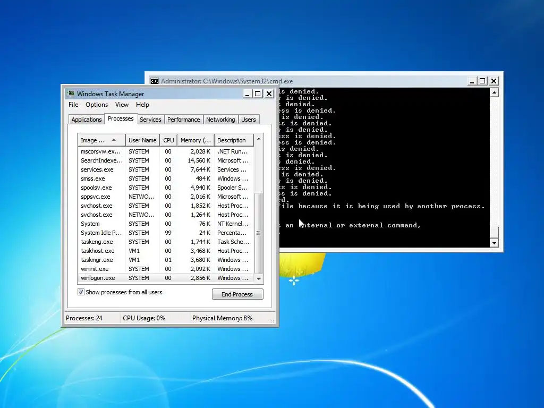Select the System process row
Viewport: 544px width, 408px height.
[x=166, y=224]
